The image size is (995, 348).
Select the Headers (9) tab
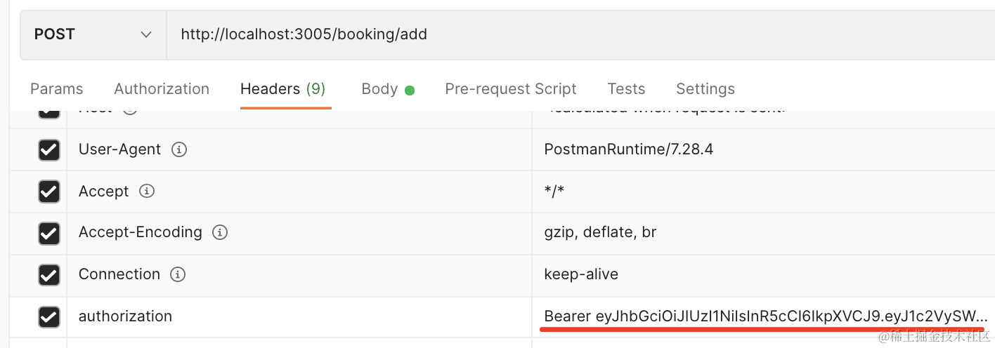[x=282, y=89]
